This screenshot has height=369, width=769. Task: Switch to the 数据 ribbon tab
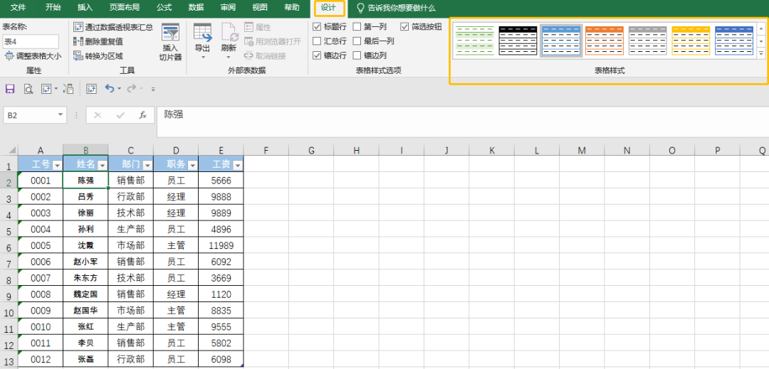(x=197, y=8)
